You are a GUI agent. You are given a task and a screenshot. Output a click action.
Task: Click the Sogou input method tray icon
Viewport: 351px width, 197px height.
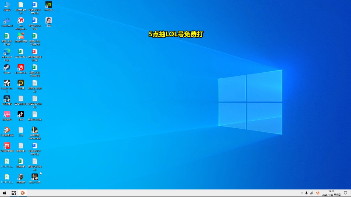point(318,193)
